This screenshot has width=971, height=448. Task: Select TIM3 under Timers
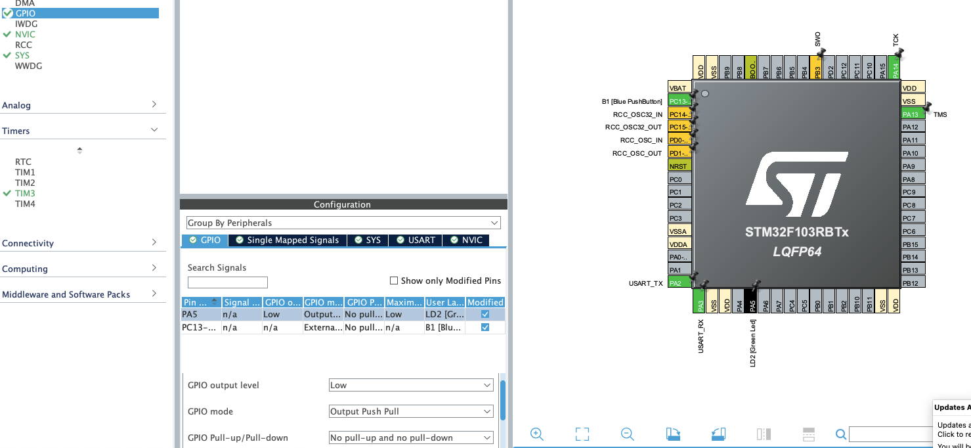25,193
